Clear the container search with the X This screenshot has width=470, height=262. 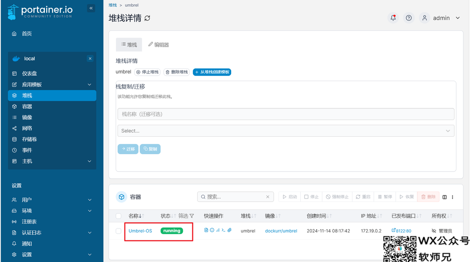pos(268,197)
